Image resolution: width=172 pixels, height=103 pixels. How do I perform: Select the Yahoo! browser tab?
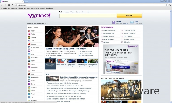[12, 2]
